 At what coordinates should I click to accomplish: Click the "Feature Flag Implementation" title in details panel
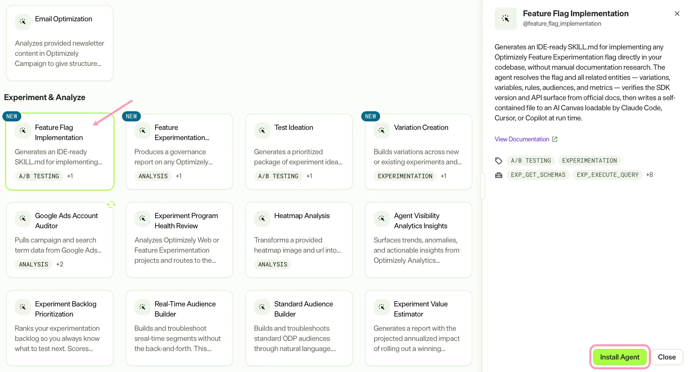[576, 14]
